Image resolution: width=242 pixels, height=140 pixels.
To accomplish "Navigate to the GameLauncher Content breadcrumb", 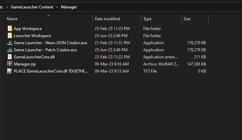I will click(32, 7).
